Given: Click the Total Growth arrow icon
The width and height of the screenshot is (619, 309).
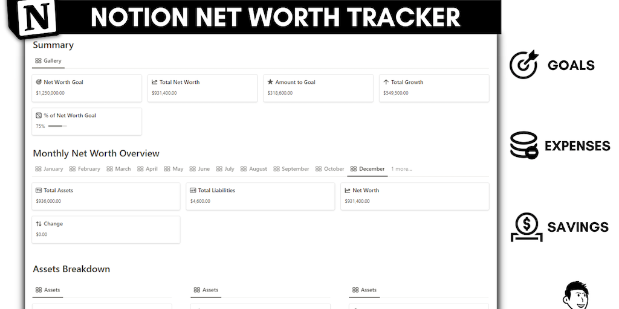Looking at the screenshot, I should tap(386, 82).
